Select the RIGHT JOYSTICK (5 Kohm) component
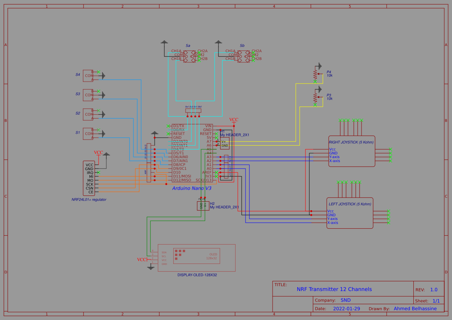The height and width of the screenshot is (320, 452). tap(352, 151)
